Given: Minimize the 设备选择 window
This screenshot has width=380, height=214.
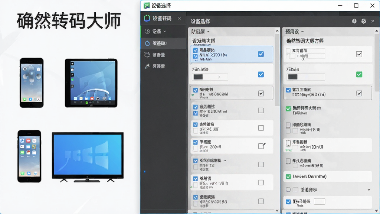Looking at the screenshot, I should (340, 6).
